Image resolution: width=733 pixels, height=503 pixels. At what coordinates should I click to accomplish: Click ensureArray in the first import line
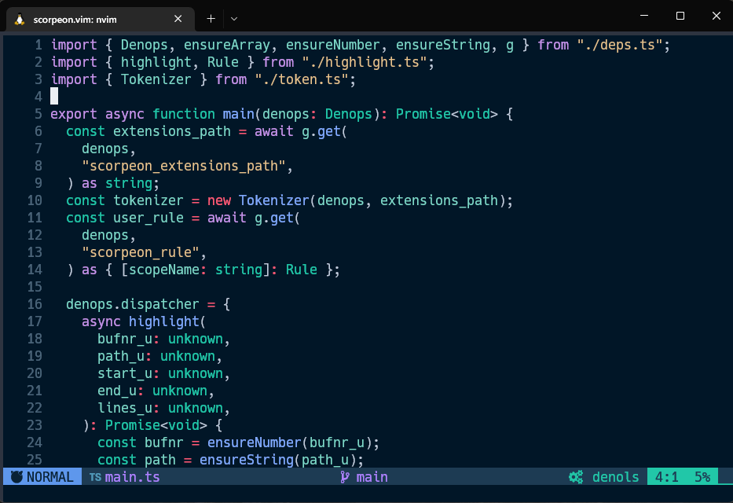coord(227,45)
